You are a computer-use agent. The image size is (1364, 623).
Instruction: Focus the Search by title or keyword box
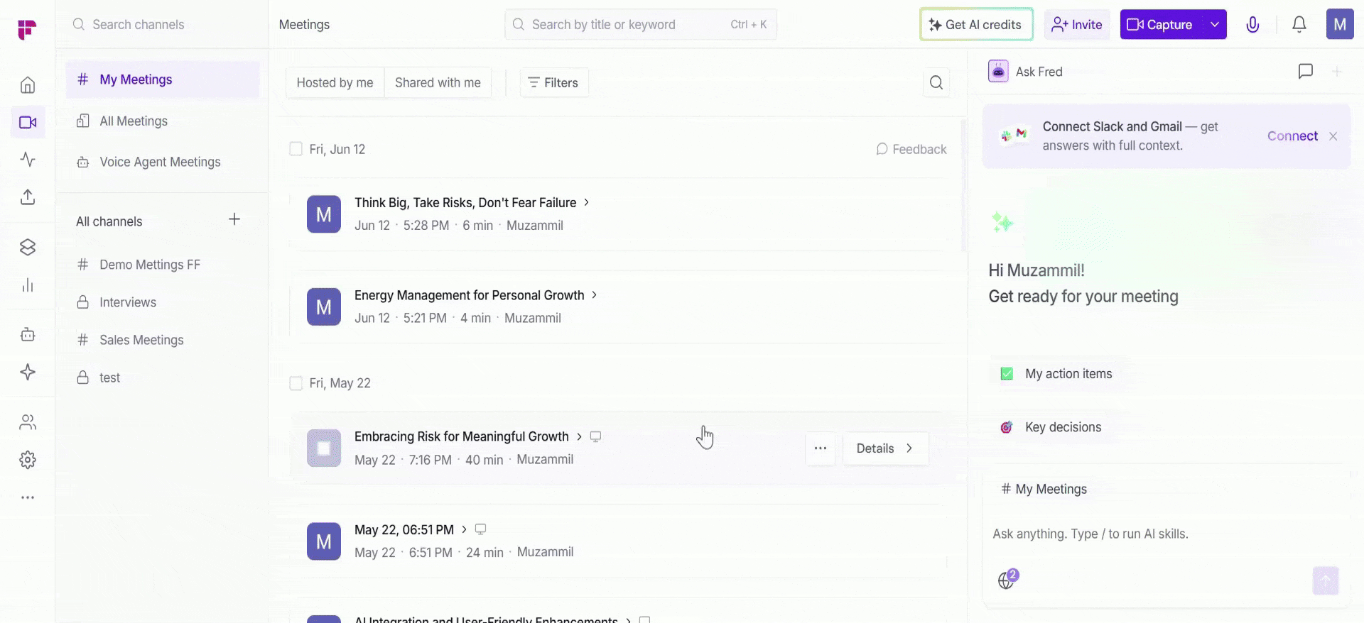click(641, 24)
